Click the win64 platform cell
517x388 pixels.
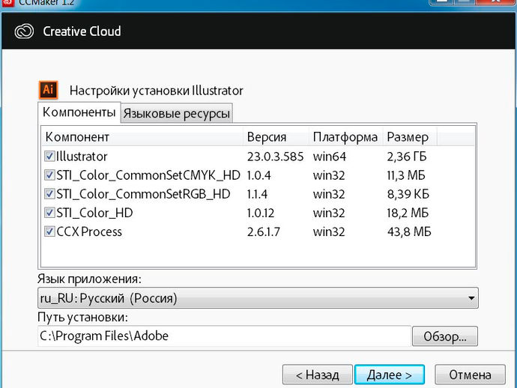click(330, 157)
